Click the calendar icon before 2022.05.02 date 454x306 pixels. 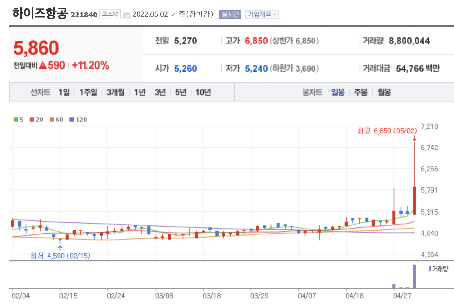point(127,15)
